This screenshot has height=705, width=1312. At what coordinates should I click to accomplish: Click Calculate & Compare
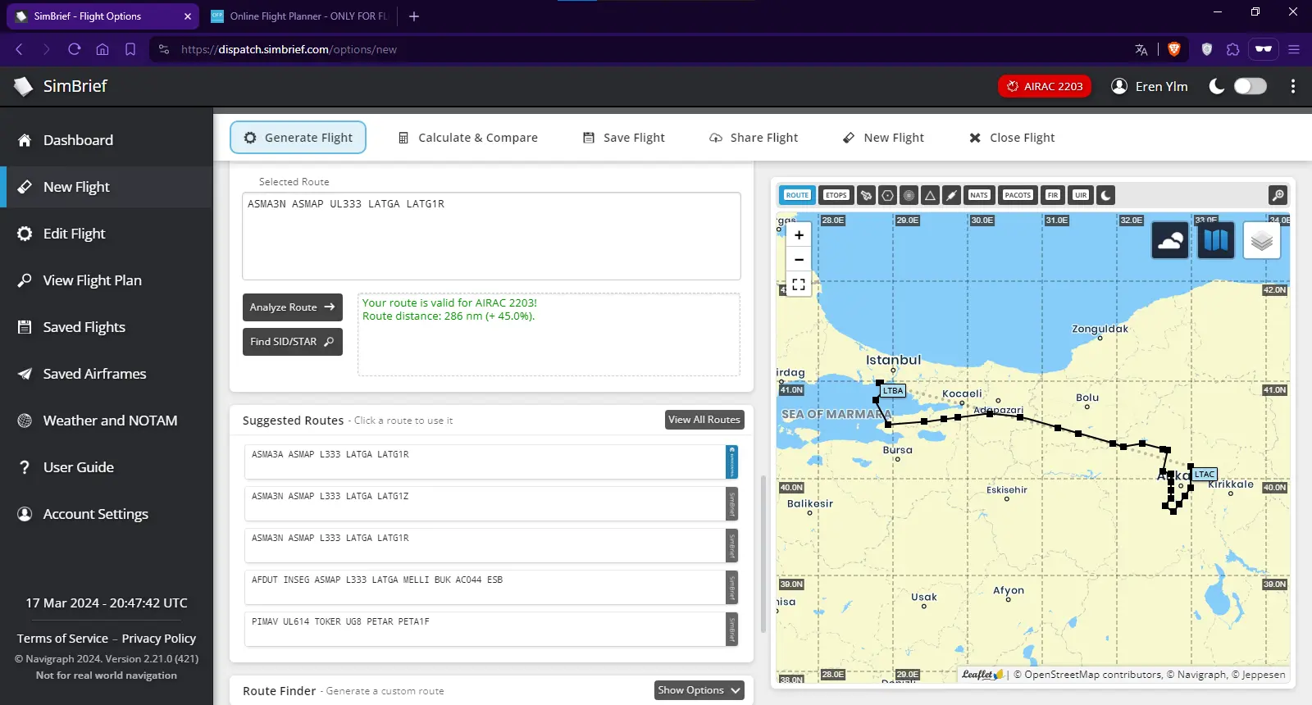(x=467, y=138)
